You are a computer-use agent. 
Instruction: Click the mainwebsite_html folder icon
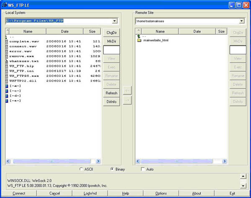pyautogui.click(x=139, y=40)
